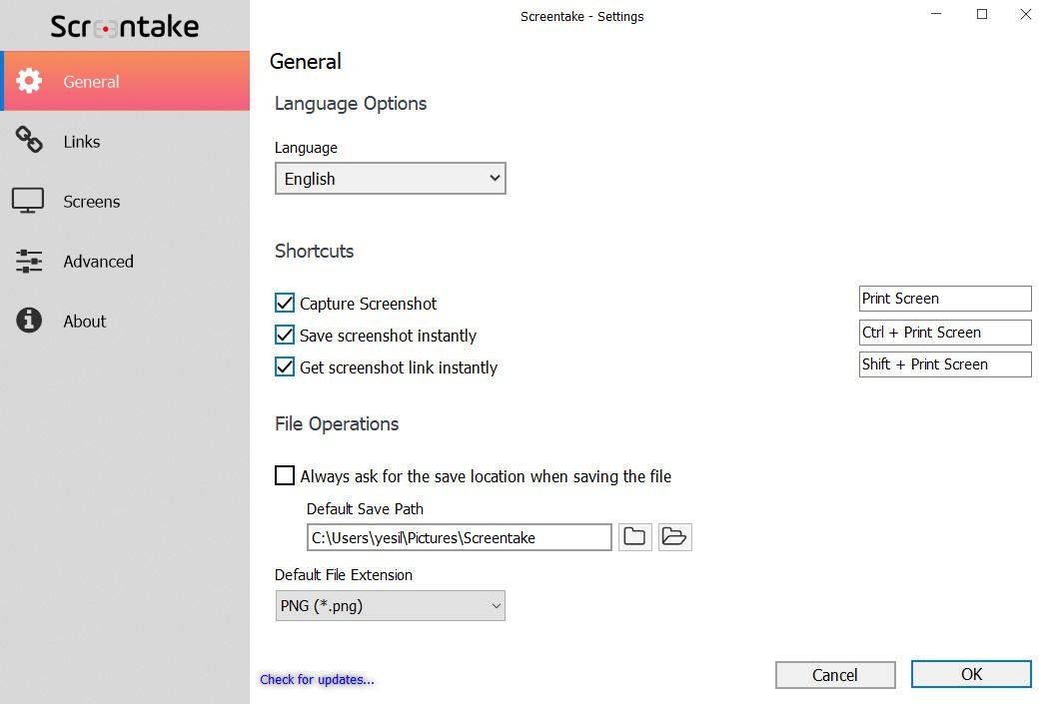Open the Language dropdown

[390, 179]
